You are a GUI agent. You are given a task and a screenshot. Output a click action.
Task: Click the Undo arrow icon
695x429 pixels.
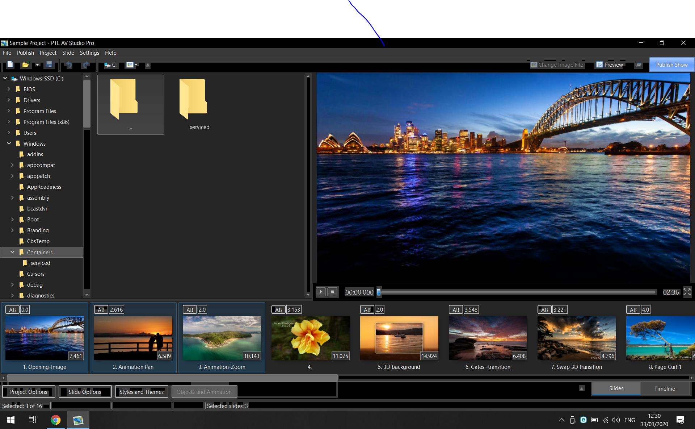tap(69, 65)
